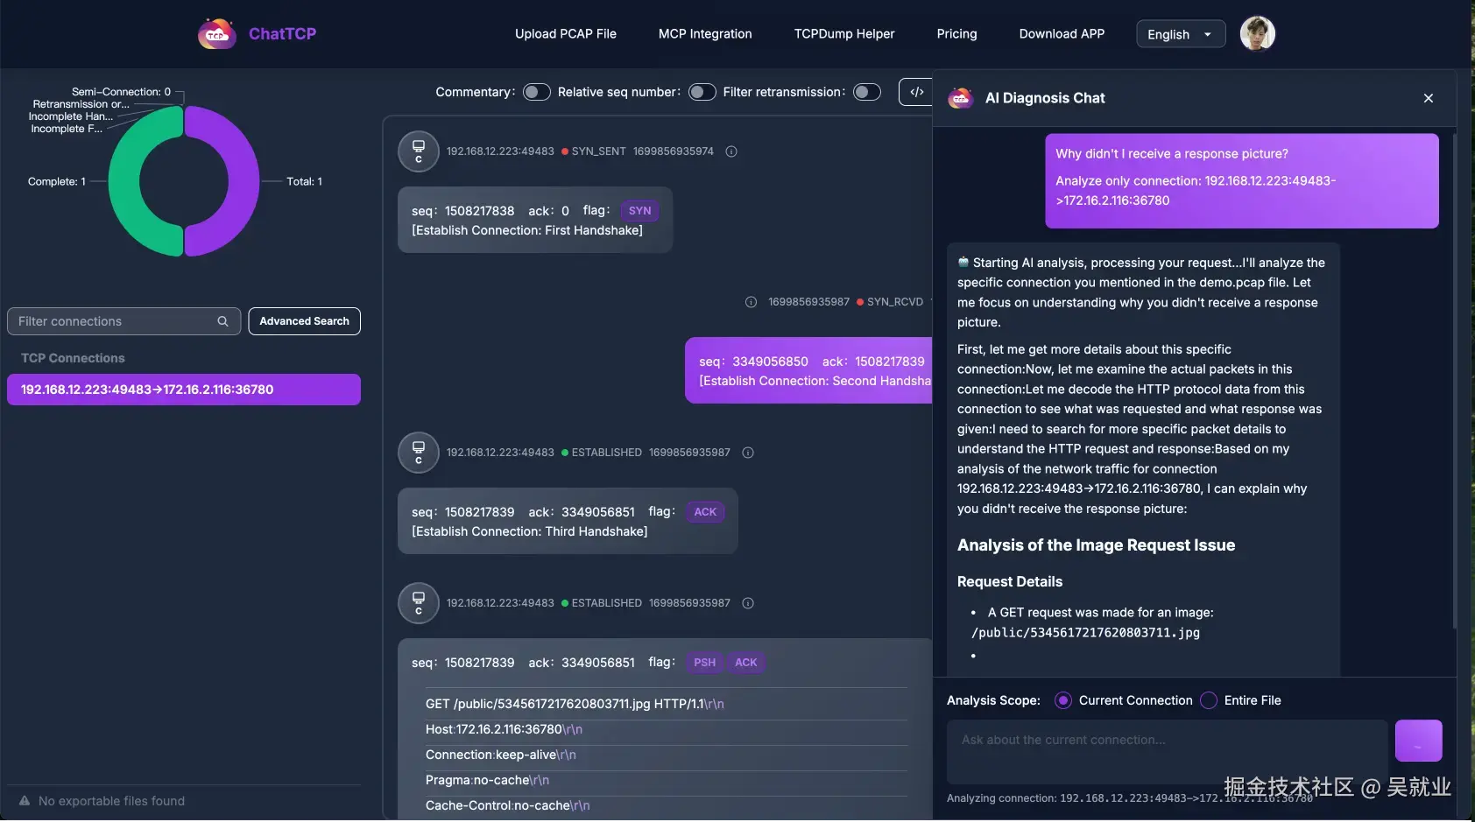Enable the Relative seq number toggle
This screenshot has height=822, width=1475.
tap(702, 92)
